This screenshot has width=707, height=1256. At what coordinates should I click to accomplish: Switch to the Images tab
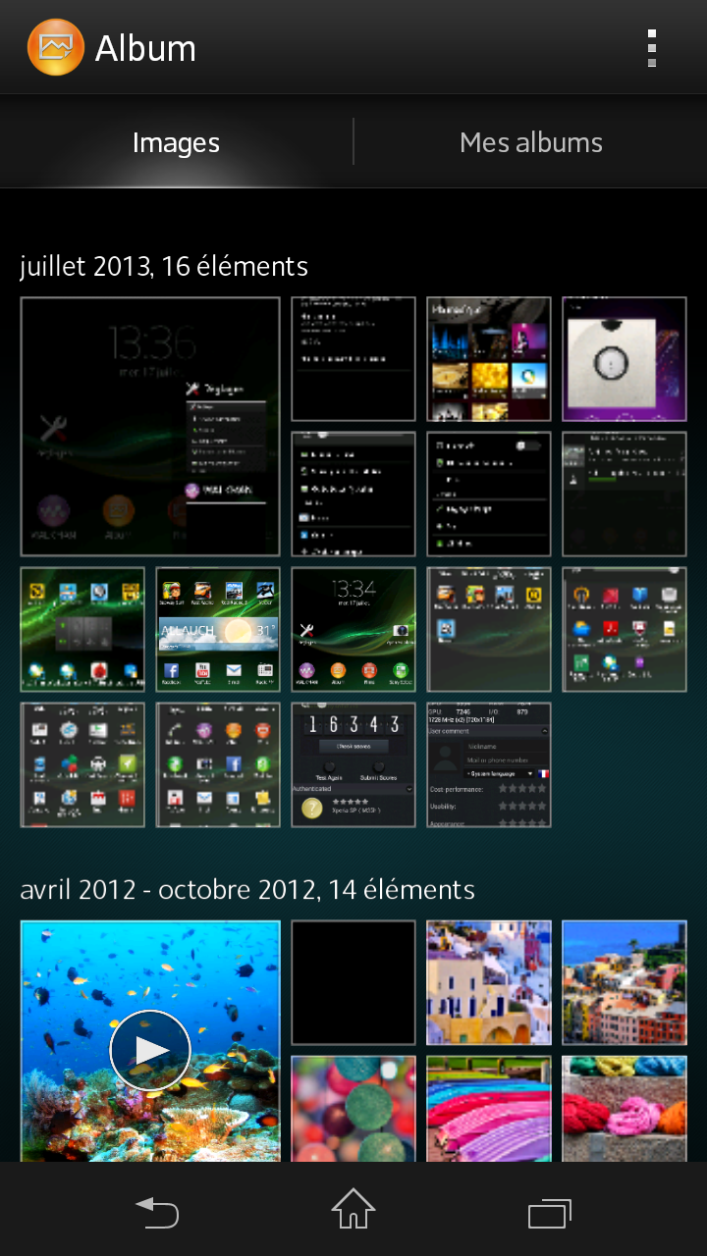[176, 142]
